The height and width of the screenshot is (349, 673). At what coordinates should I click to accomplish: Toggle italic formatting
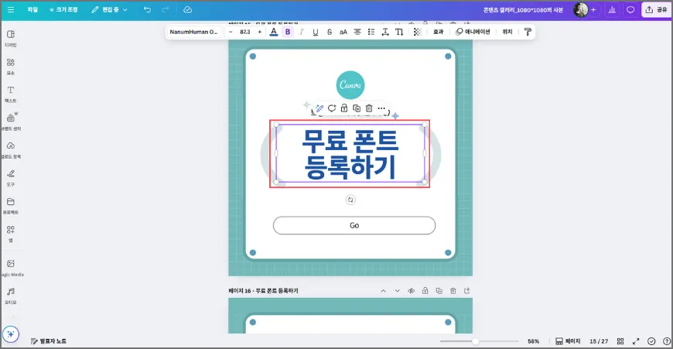click(x=302, y=32)
